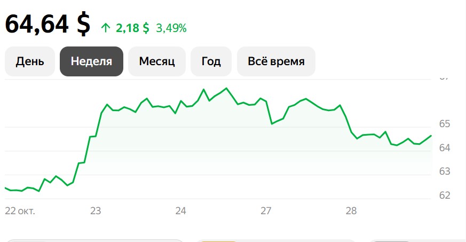Switch to the День tab
Viewport: 466px width, 242px height.
click(30, 61)
